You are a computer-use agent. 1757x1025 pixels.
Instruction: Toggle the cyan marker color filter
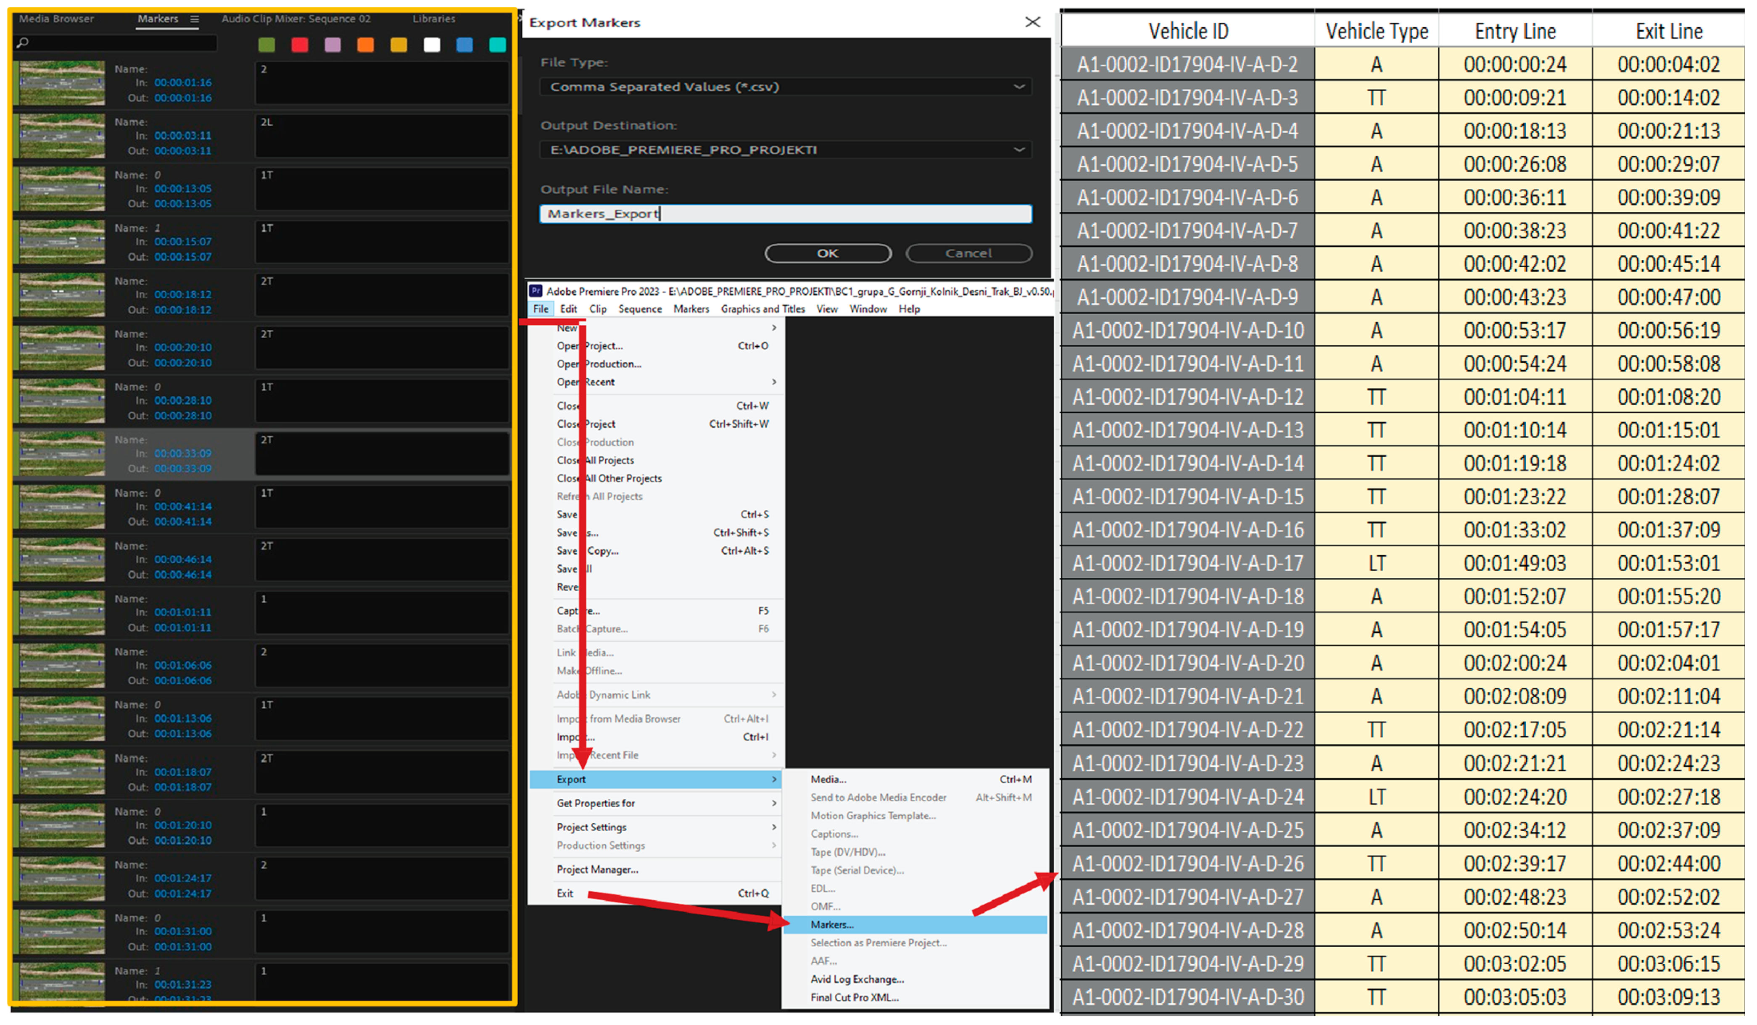point(497,45)
